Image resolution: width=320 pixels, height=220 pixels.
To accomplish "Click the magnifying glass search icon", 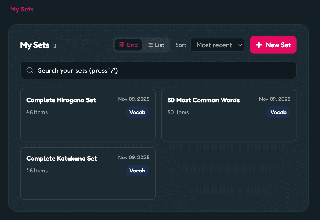I will point(30,70).
